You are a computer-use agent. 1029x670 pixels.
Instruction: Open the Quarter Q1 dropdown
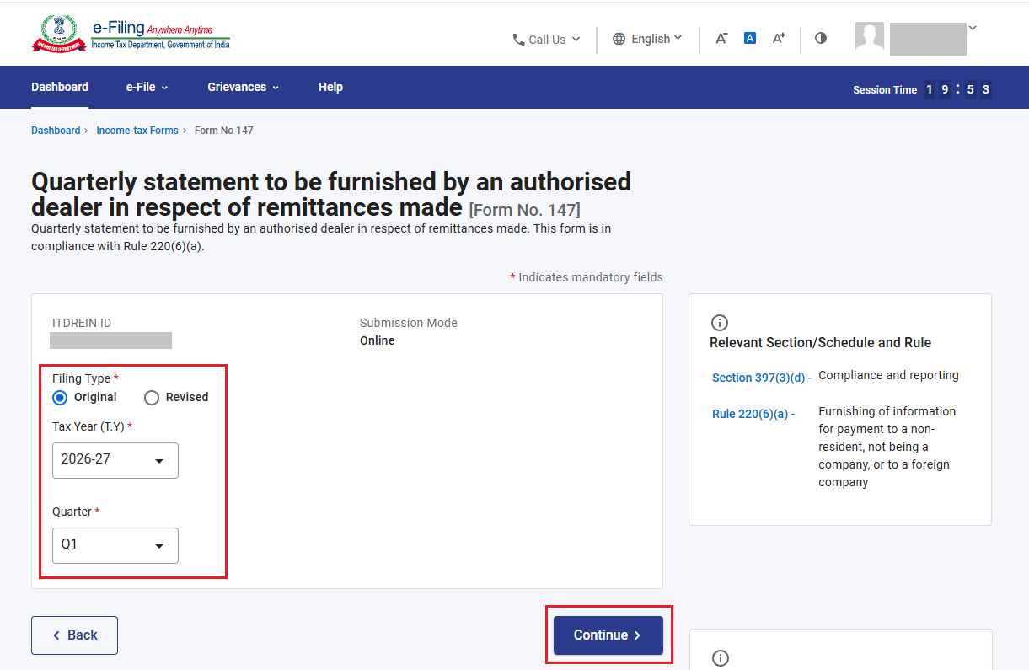point(115,545)
